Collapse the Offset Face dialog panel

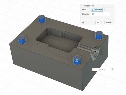coord(82,6)
